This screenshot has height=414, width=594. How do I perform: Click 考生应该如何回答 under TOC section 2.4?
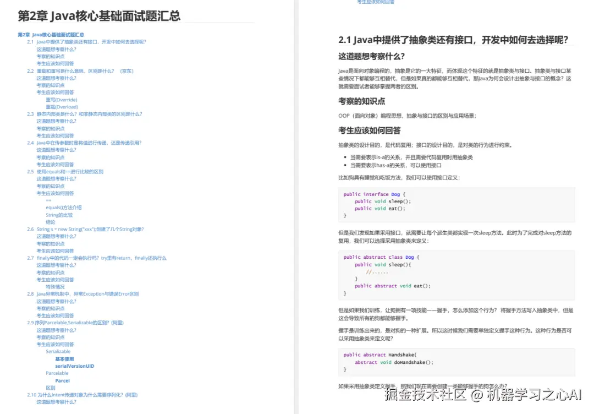55,165
